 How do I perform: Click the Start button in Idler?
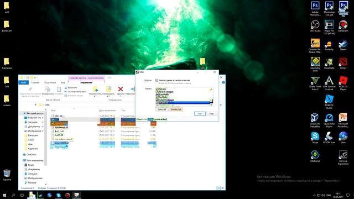click(x=200, y=113)
